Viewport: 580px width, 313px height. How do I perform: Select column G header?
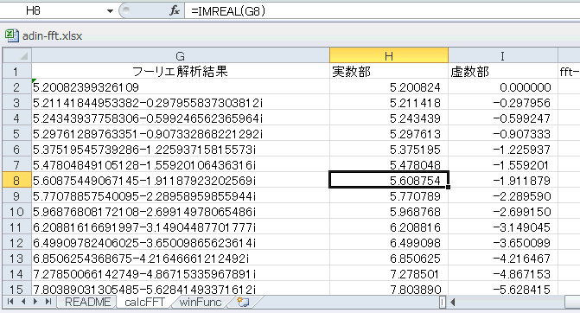tap(181, 55)
